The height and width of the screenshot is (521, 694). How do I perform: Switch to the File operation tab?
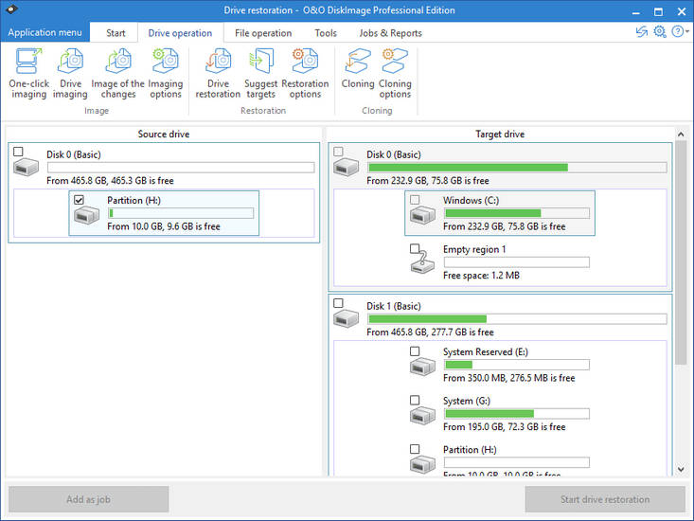coord(263,33)
